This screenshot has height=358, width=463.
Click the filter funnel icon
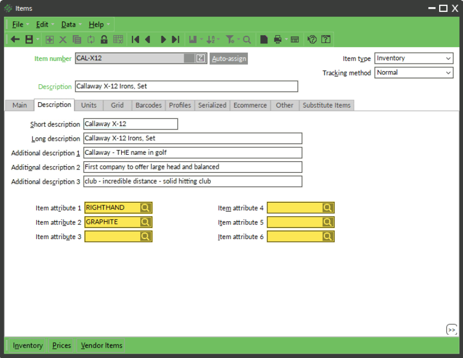pos(230,40)
